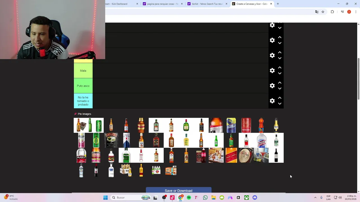This screenshot has width=360, height=202.
Task: Pick the yellow tequila bottle in the bottom row
Action: (141, 171)
